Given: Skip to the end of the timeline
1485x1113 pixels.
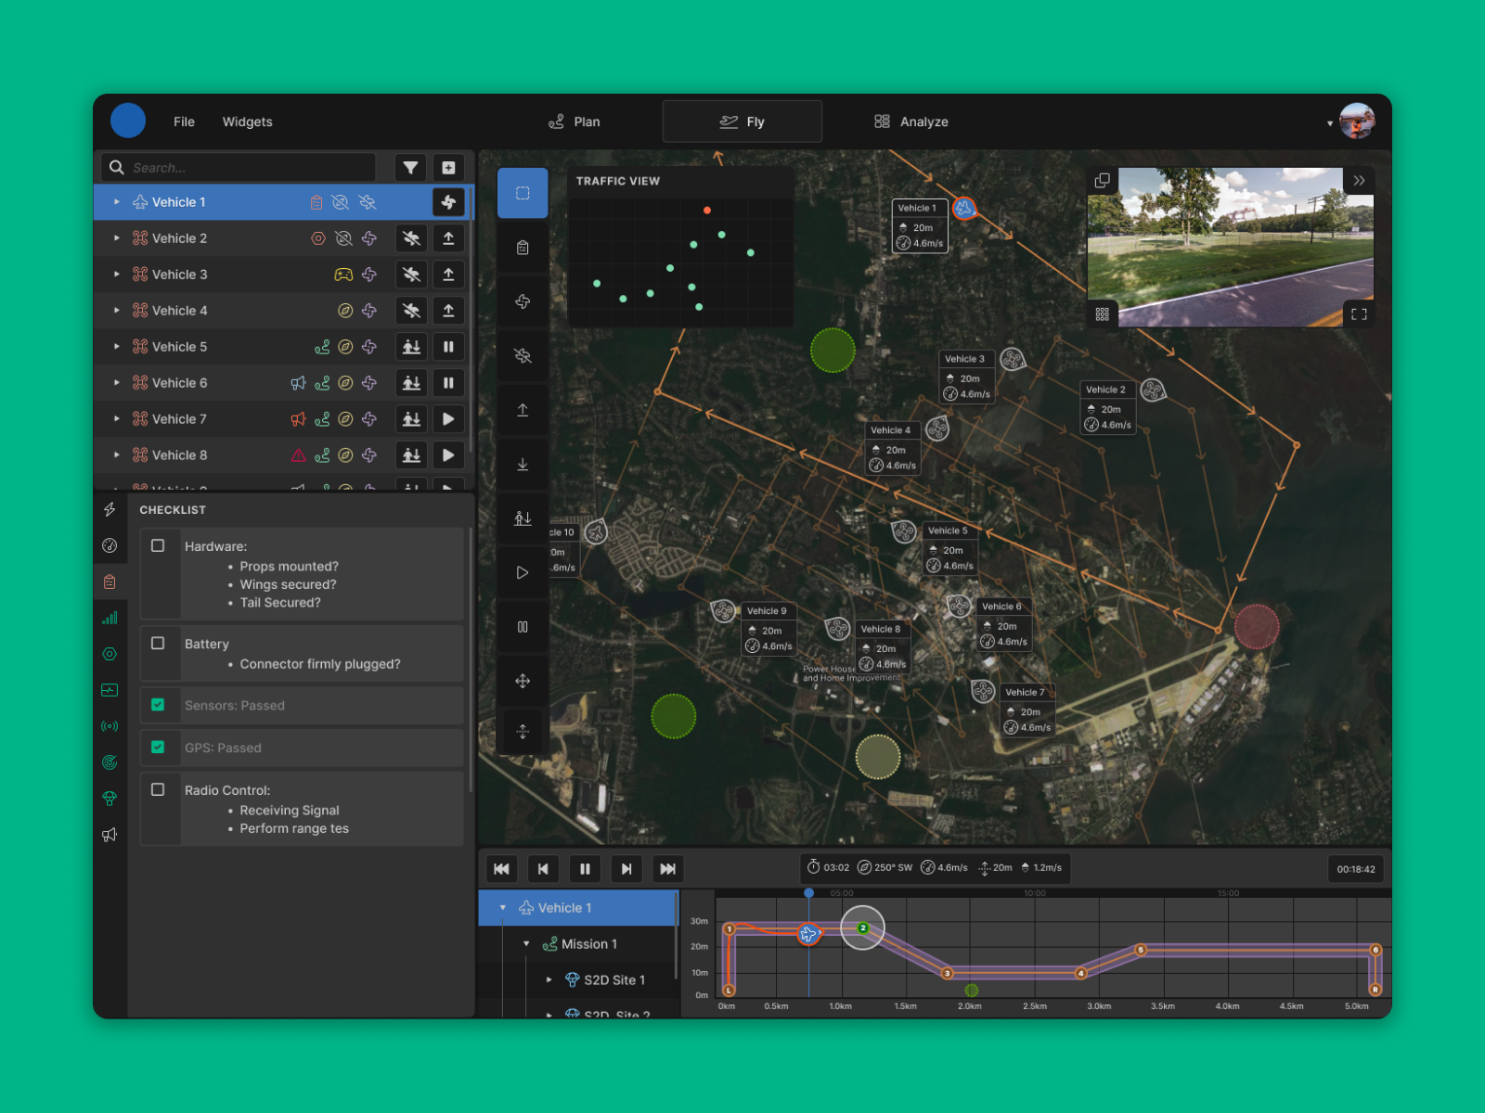Looking at the screenshot, I should coord(667,869).
